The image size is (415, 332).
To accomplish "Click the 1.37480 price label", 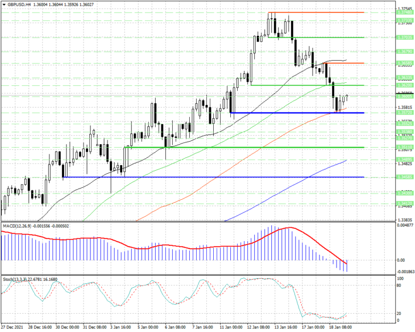I will [x=405, y=12].
